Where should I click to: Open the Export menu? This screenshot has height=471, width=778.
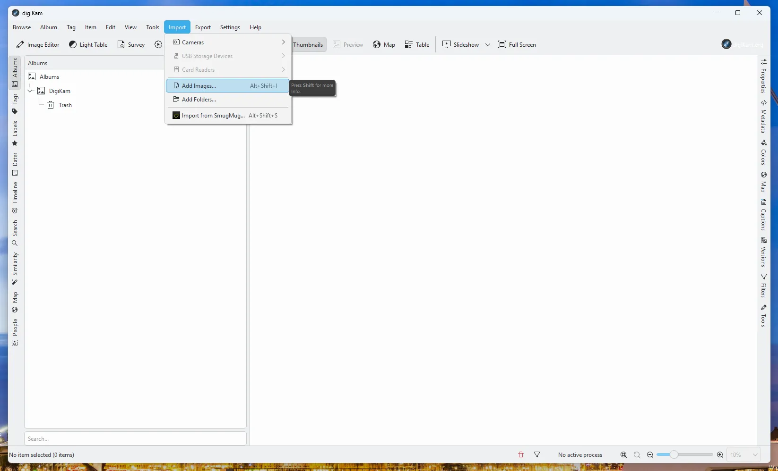point(203,27)
